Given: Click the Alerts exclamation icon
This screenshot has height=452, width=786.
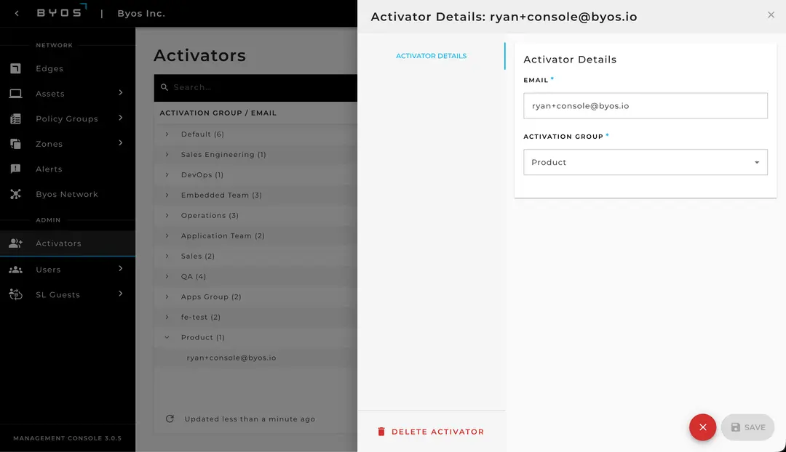Looking at the screenshot, I should pos(15,169).
